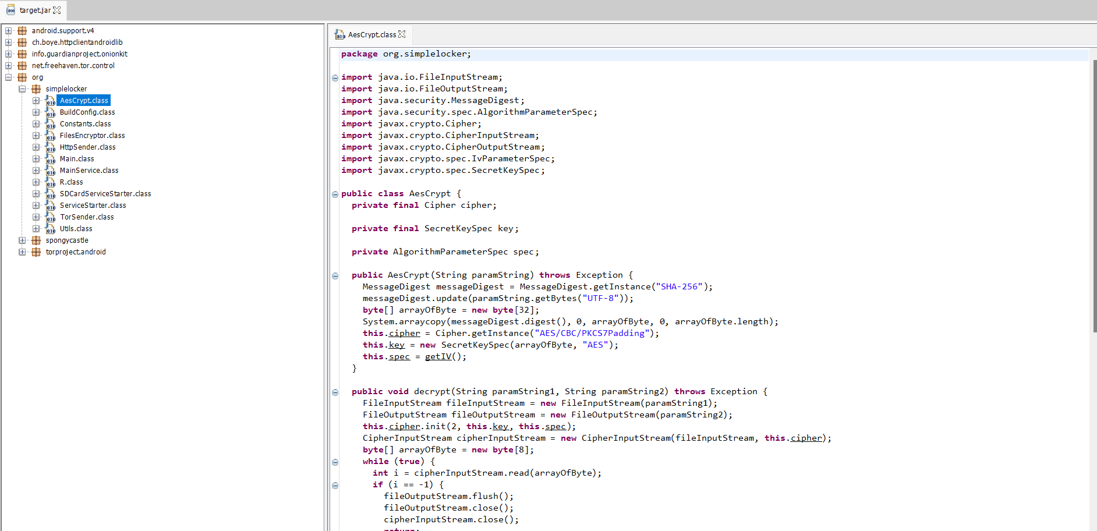Close the target.jar tab
1097x531 pixels.
coord(57,10)
